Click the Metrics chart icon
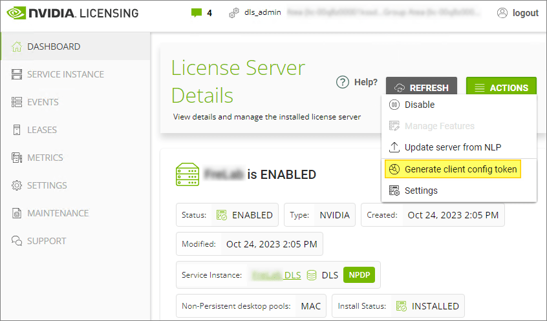The width and height of the screenshot is (547, 321). (17, 158)
